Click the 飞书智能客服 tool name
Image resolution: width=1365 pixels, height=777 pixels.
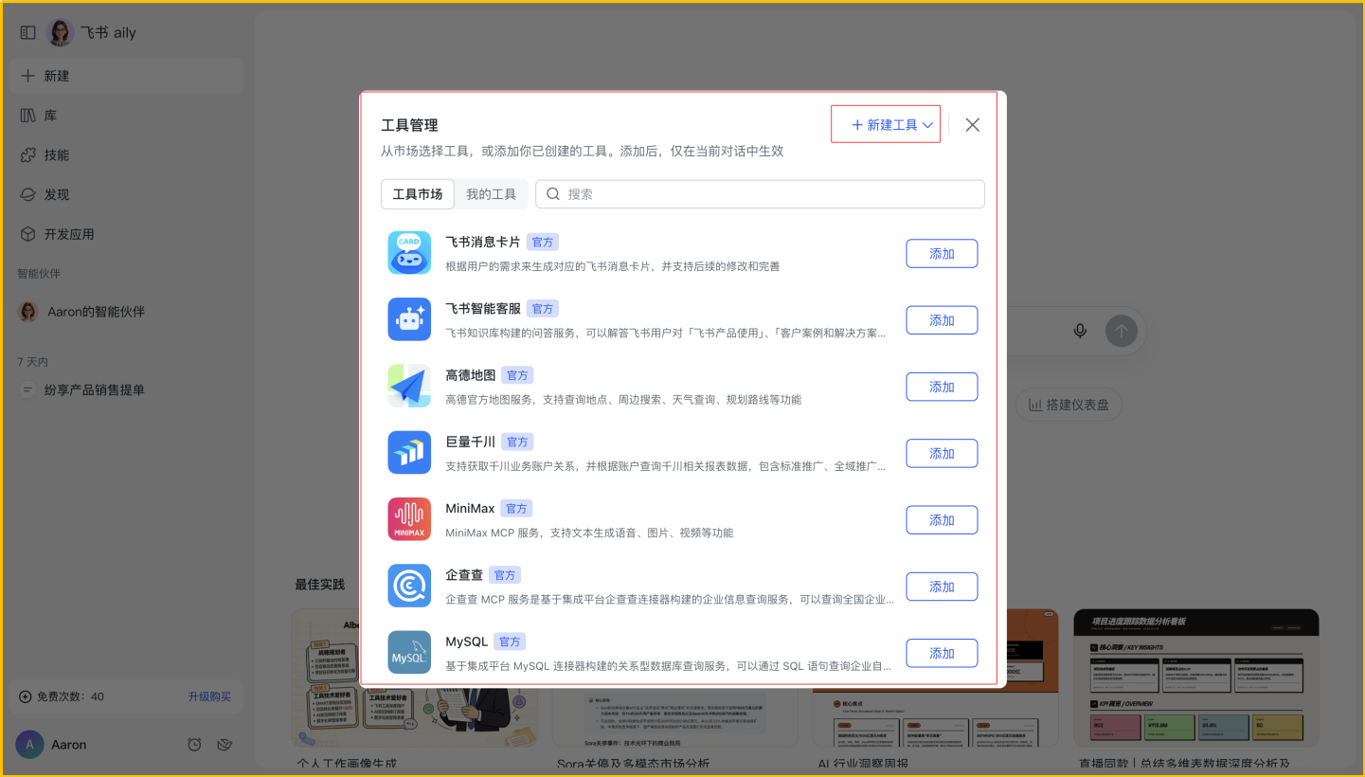tap(483, 308)
